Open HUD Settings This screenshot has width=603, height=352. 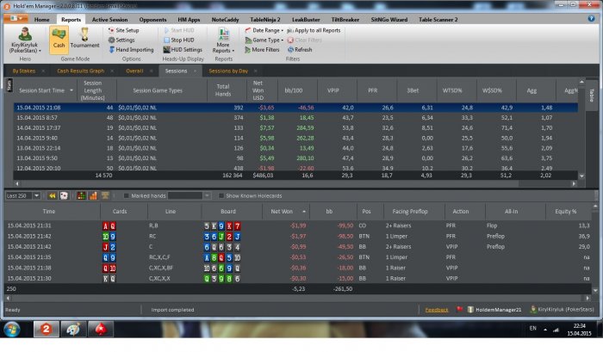(183, 50)
